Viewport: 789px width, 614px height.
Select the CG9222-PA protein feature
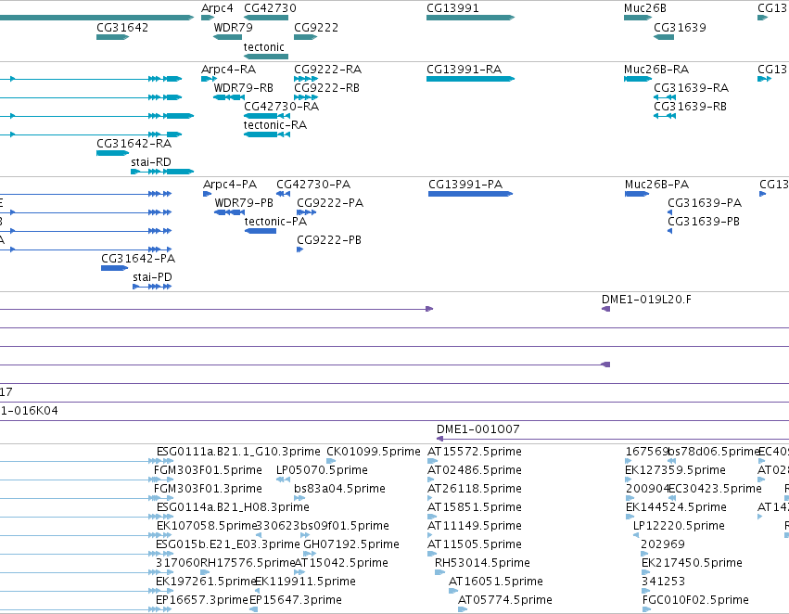pyautogui.click(x=307, y=213)
